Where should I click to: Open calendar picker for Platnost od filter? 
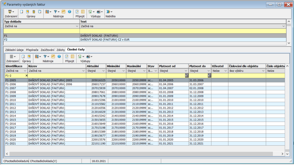pyautogui.click(x=187, y=75)
